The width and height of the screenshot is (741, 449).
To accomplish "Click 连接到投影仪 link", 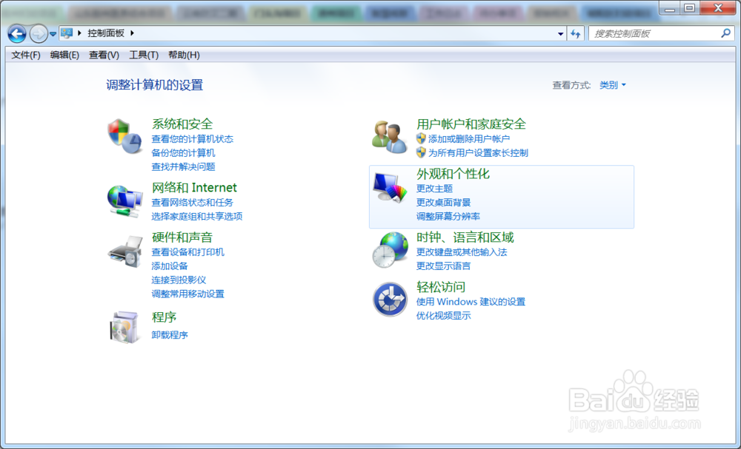I will click(x=179, y=280).
